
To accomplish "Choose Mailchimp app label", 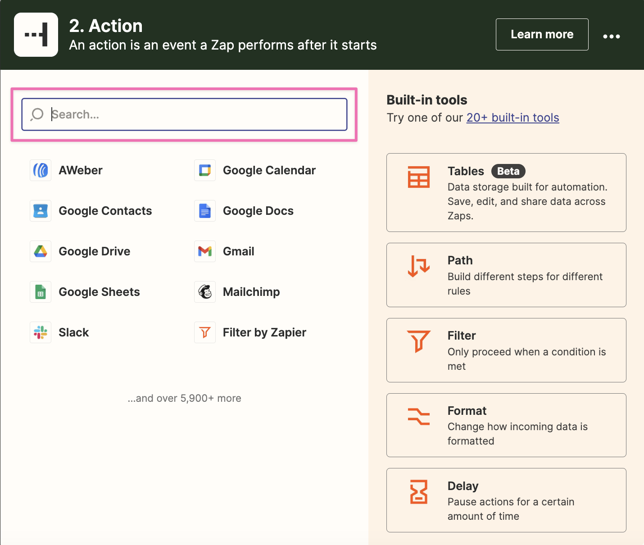I will point(251,292).
